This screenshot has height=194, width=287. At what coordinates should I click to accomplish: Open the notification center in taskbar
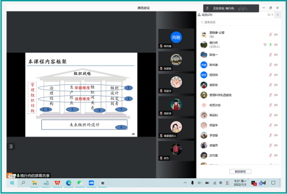coord(273,183)
